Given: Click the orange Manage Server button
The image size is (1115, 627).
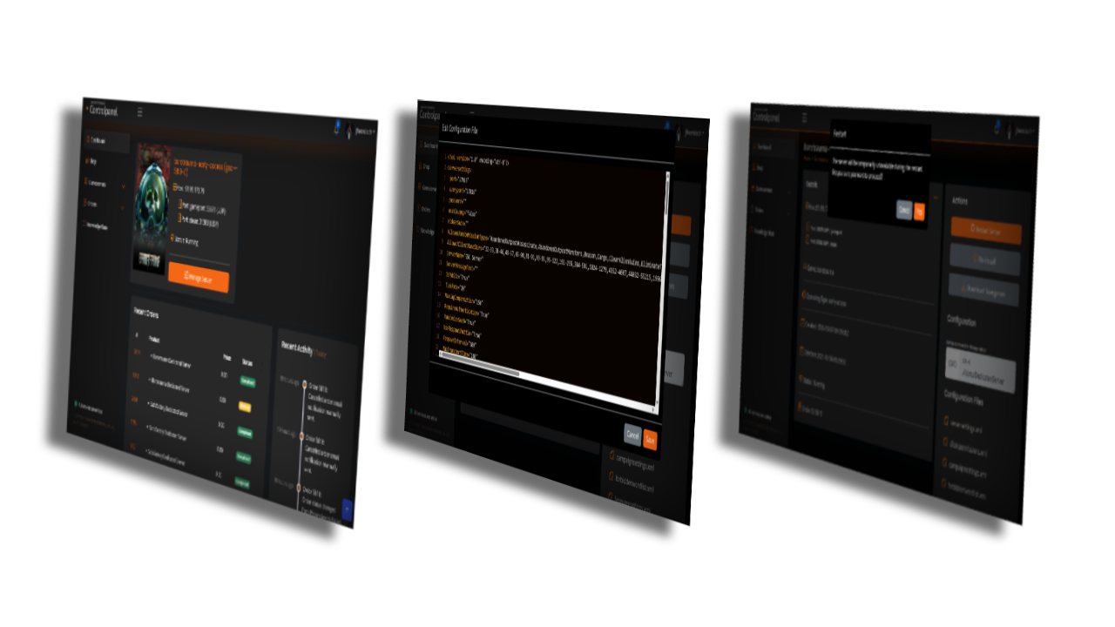Looking at the screenshot, I should tap(199, 276).
